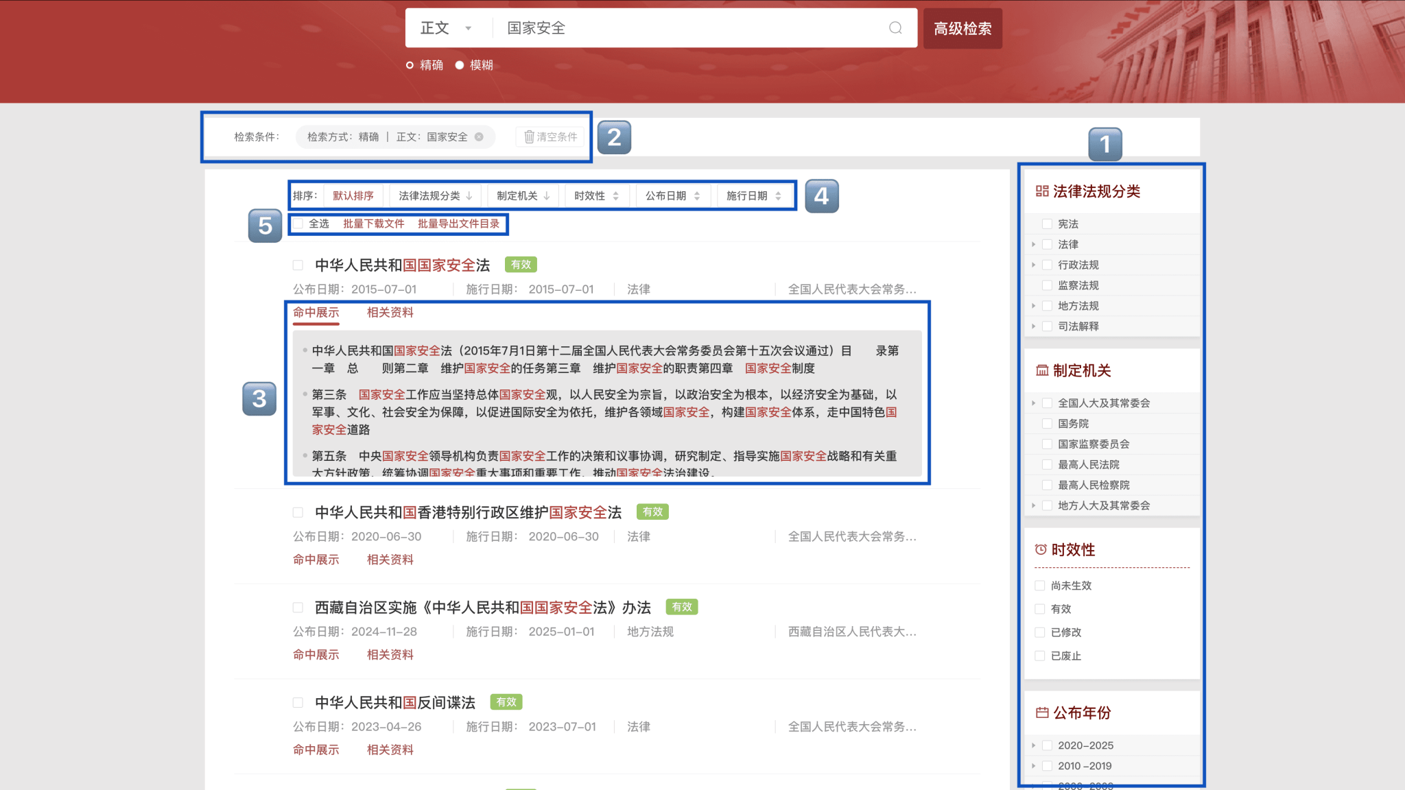Sort by 制定机关 using its arrow
Image resolution: width=1405 pixels, height=790 pixels.
[x=547, y=196]
